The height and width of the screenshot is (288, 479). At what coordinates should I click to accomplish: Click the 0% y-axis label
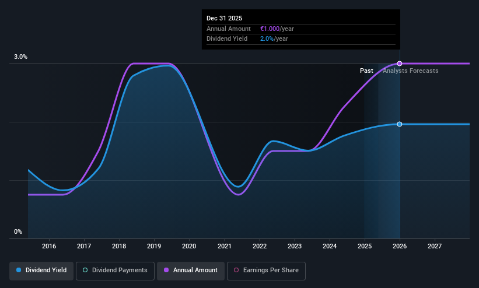click(18, 232)
